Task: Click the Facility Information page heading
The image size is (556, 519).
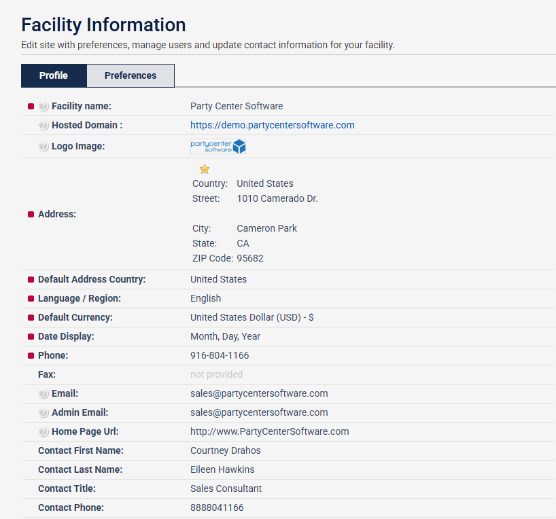Action: pyautogui.click(x=103, y=25)
